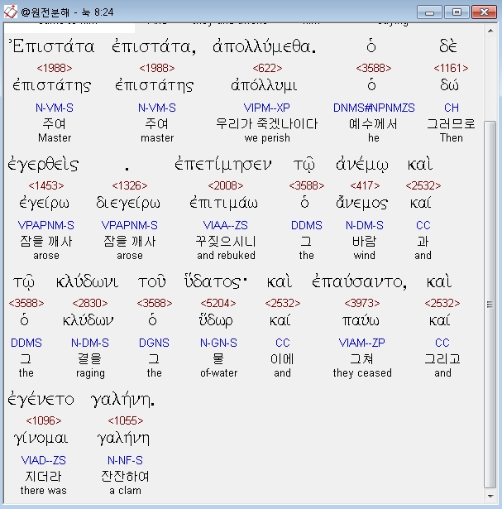Click Strong's number <2008>
502x509 pixels.
[226, 185]
